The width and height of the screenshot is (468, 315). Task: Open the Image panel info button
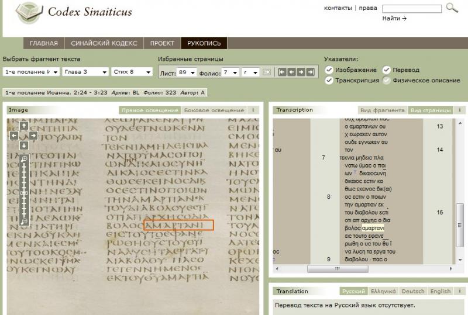click(x=253, y=110)
